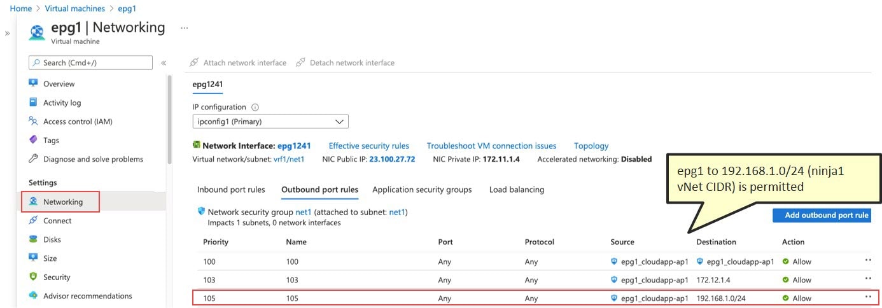Go to Home in the breadcrumb
882x308 pixels.
click(x=21, y=8)
